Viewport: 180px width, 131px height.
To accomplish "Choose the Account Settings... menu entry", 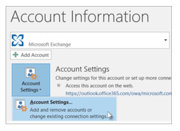I will [x=51, y=103].
